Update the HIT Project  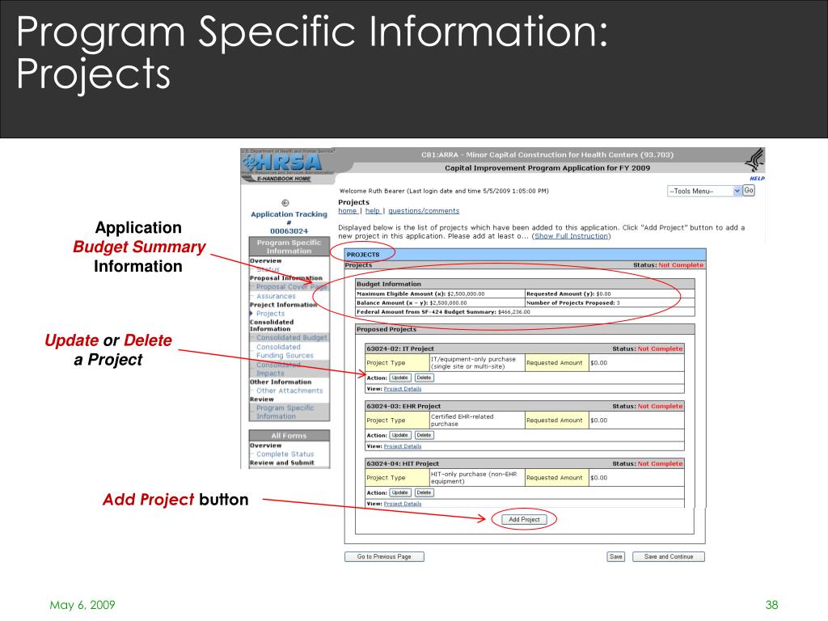pos(399,492)
